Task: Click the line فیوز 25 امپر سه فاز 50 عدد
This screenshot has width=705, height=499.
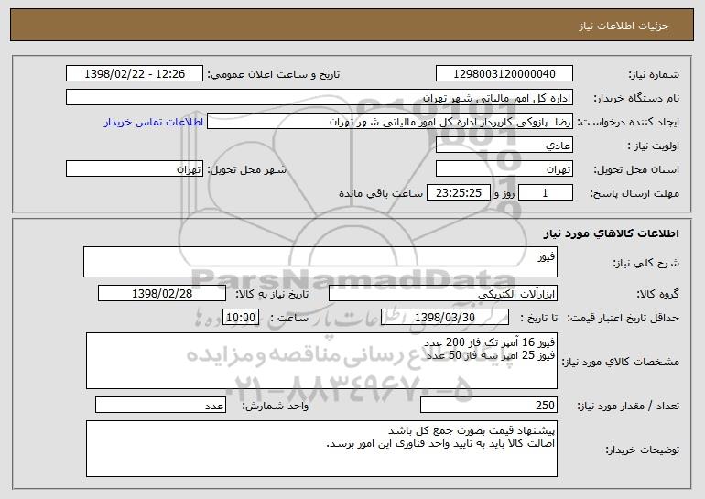Action: (491, 355)
